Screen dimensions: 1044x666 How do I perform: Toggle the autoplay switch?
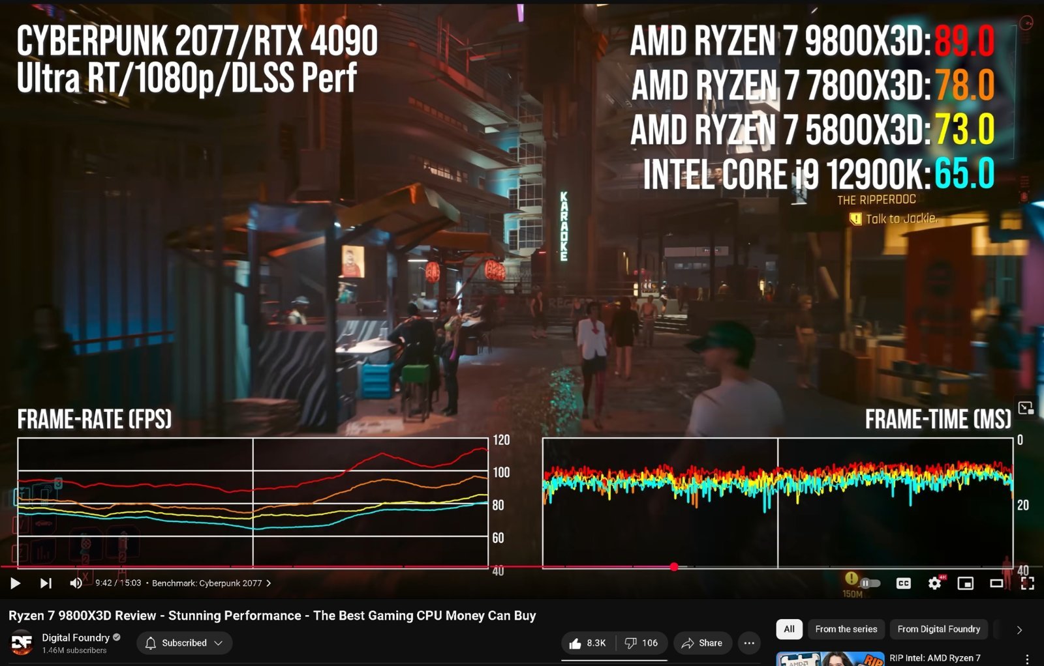(x=870, y=583)
